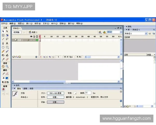Toggle show/hide all layers eye icon

tap(31, 36)
